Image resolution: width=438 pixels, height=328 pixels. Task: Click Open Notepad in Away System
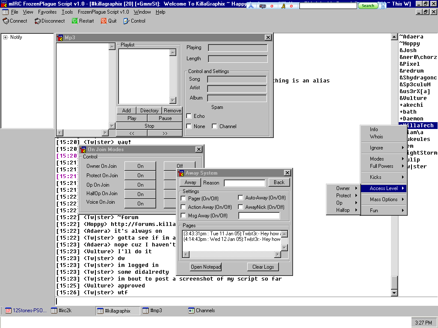point(206,267)
